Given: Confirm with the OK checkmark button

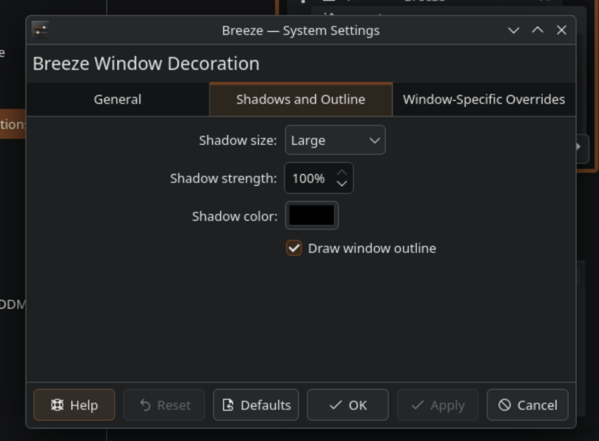Looking at the screenshot, I should [x=348, y=405].
